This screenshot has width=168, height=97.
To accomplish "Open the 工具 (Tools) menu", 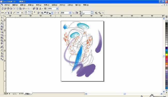I will click(70, 5).
